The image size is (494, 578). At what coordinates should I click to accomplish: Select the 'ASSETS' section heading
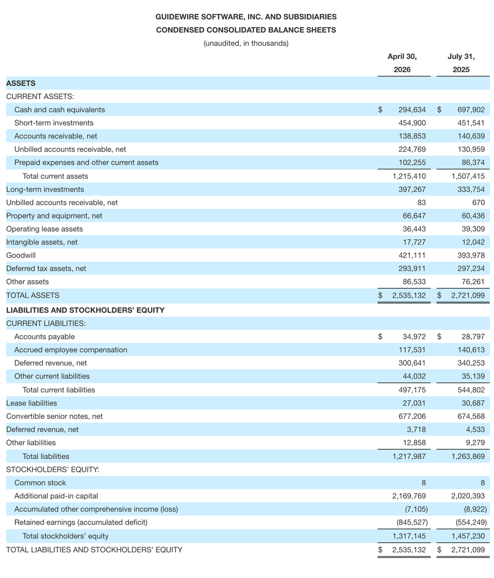[x=21, y=84]
